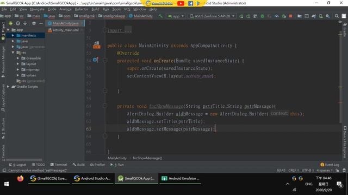Click the smallgcokapp breadcrumb folder
The width and height of the screenshot is (348, 195).
[112, 16]
